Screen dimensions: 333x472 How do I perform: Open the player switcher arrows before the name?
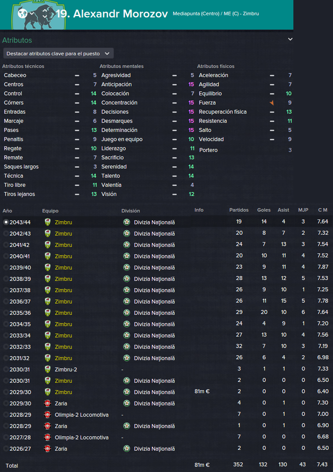pos(31,13)
